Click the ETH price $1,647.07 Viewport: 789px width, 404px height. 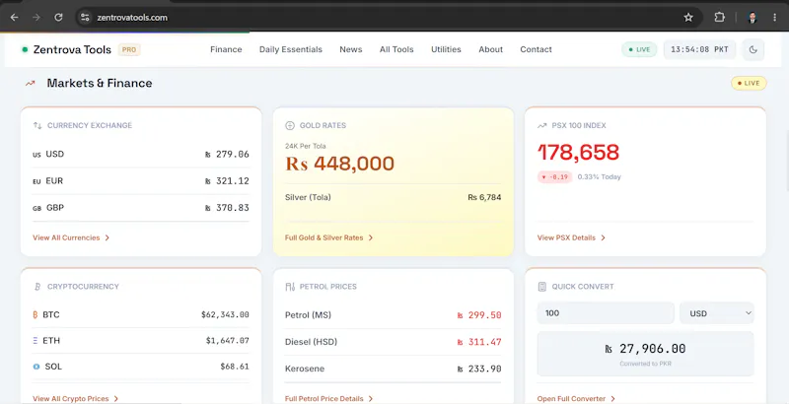[228, 341]
